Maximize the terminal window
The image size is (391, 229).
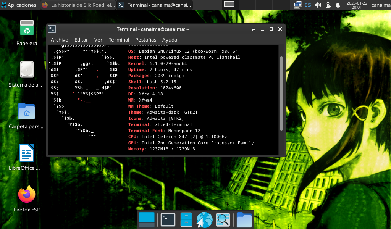point(271,29)
